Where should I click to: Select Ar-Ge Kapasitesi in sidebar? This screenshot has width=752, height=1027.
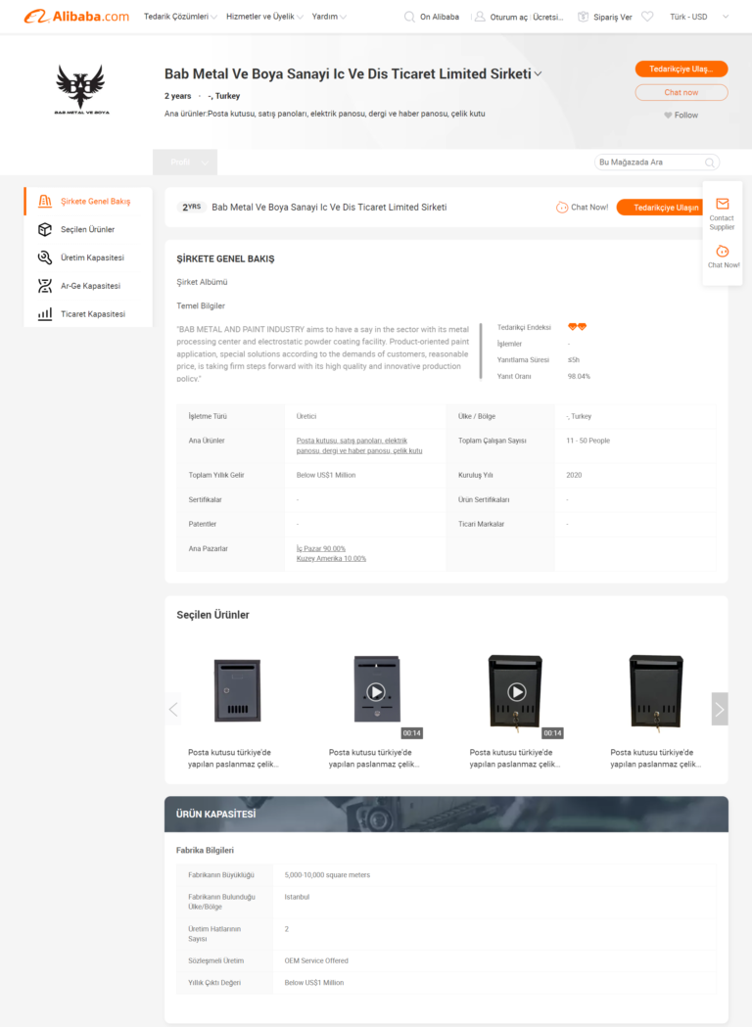point(90,286)
